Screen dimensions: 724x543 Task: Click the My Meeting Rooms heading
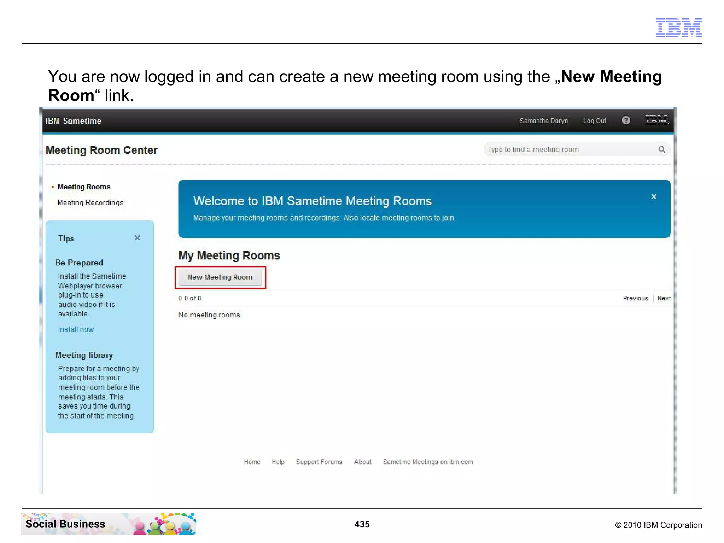pyautogui.click(x=229, y=256)
